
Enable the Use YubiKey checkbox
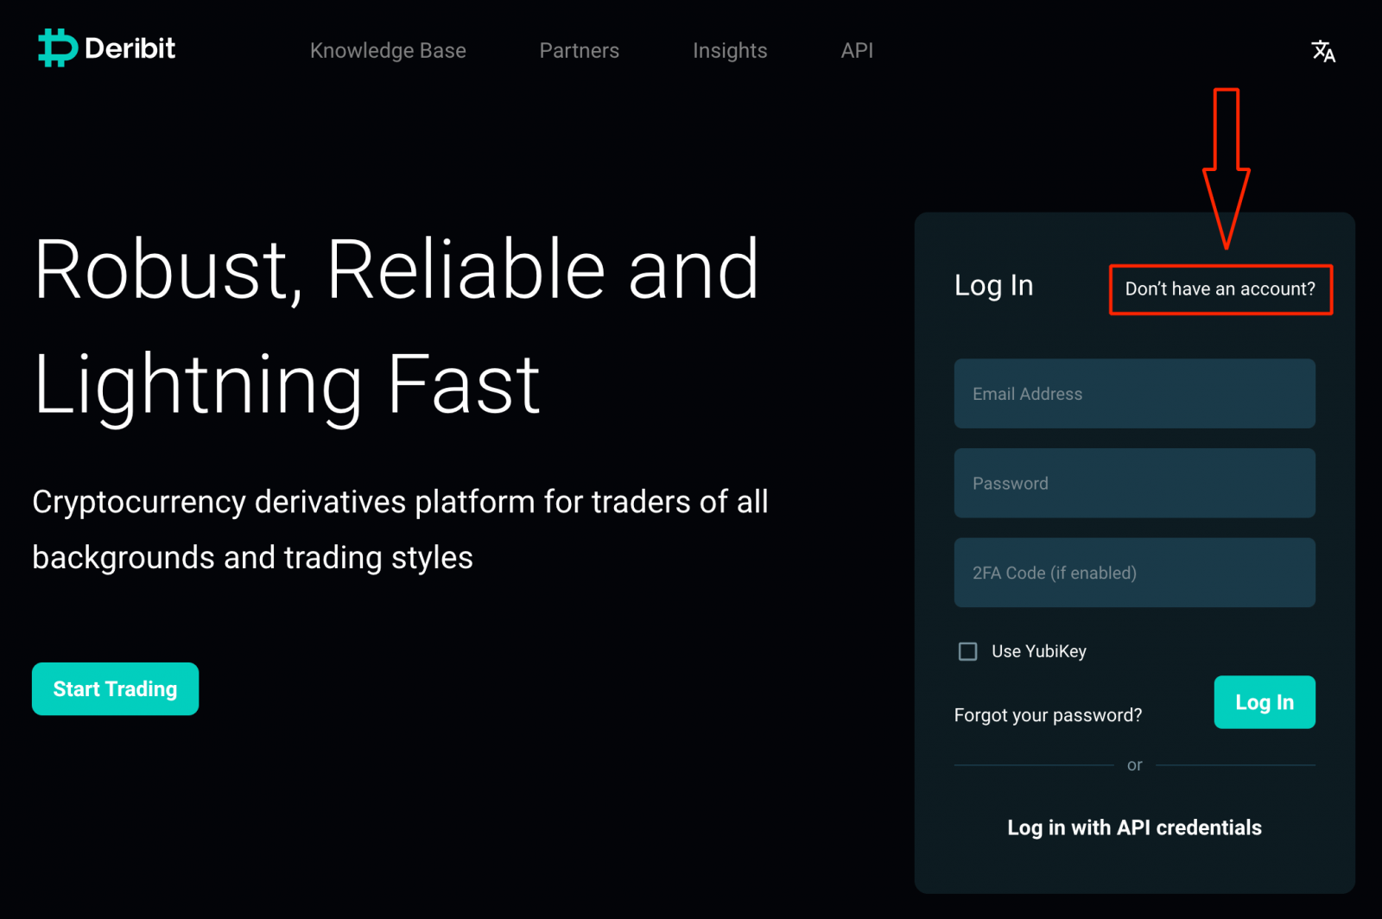pos(967,651)
